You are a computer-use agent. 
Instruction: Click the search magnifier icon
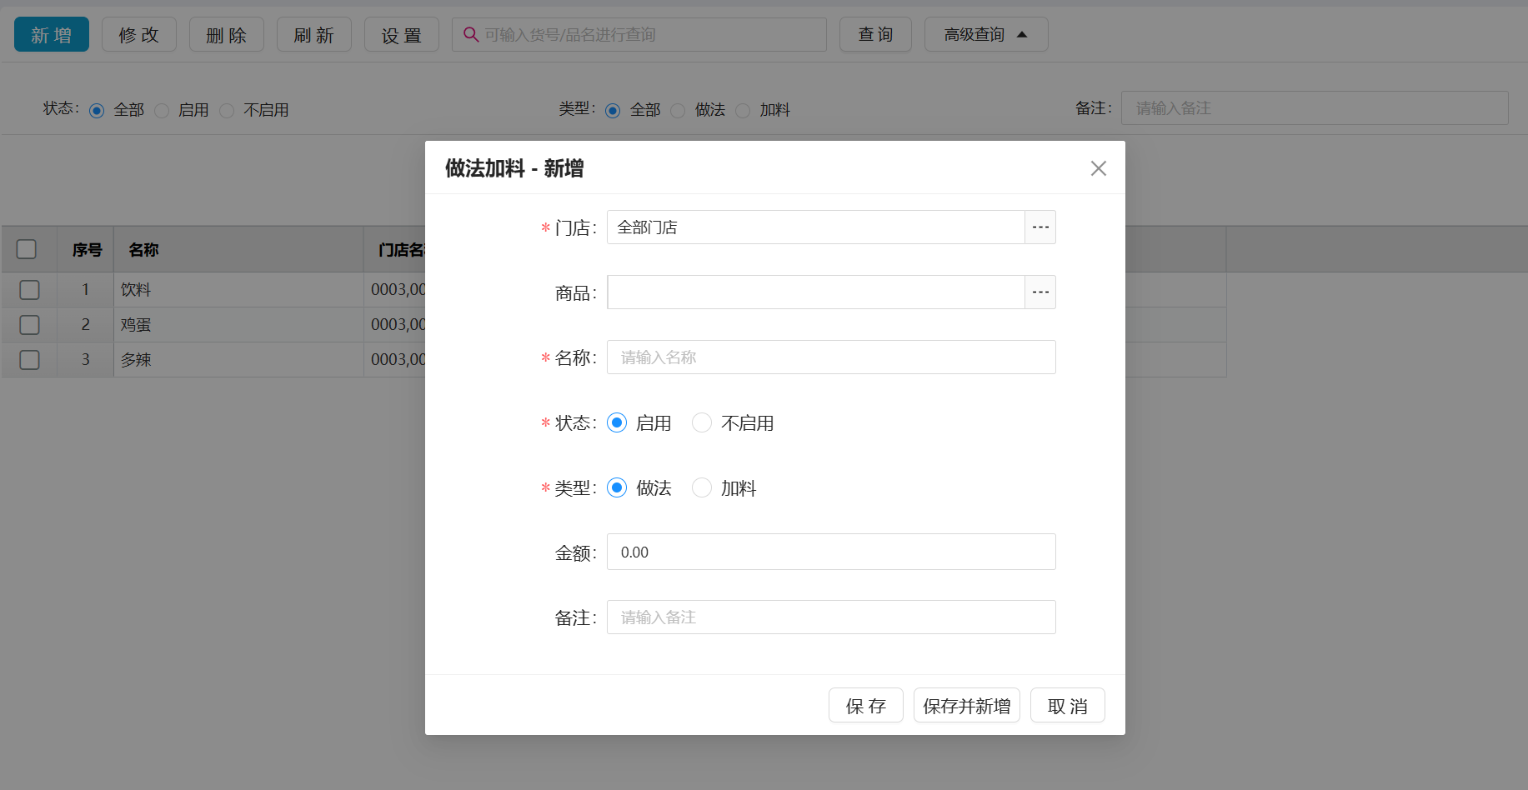pos(471,34)
